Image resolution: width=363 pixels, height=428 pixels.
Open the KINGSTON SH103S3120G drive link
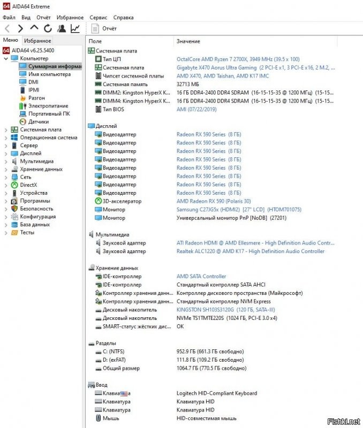(x=225, y=310)
